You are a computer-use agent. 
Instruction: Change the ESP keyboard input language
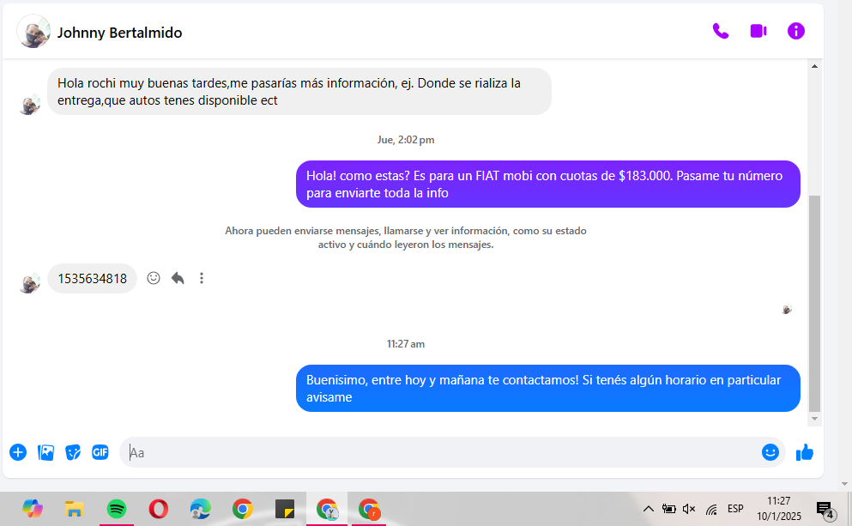(735, 509)
